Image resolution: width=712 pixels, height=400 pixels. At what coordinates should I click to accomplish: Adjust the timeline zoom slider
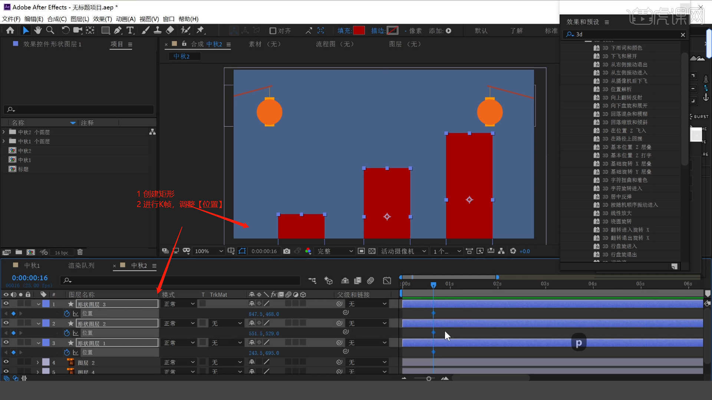[429, 379]
